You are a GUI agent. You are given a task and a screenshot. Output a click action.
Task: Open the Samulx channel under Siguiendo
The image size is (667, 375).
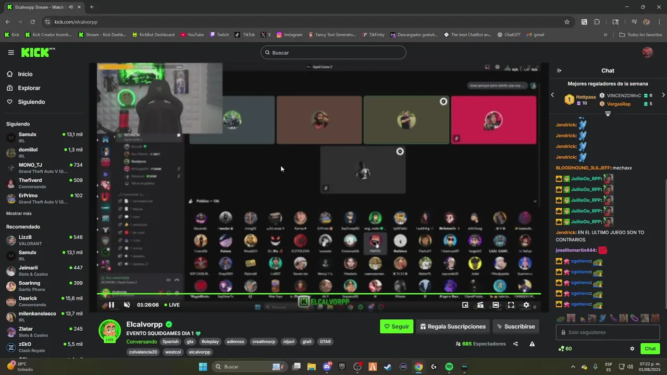pyautogui.click(x=44, y=137)
